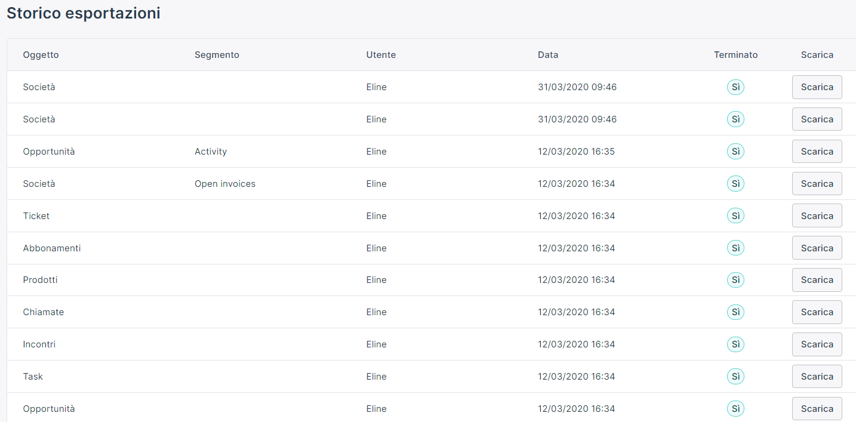Image resolution: width=856 pixels, height=422 pixels.
Task: Click Scarica for Società Open invoices export
Action: [817, 183]
